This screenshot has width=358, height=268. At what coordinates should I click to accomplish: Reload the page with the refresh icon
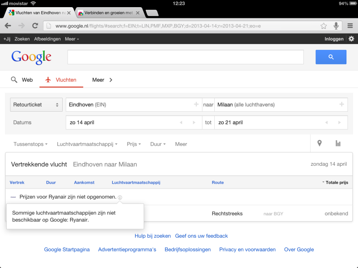click(35, 26)
